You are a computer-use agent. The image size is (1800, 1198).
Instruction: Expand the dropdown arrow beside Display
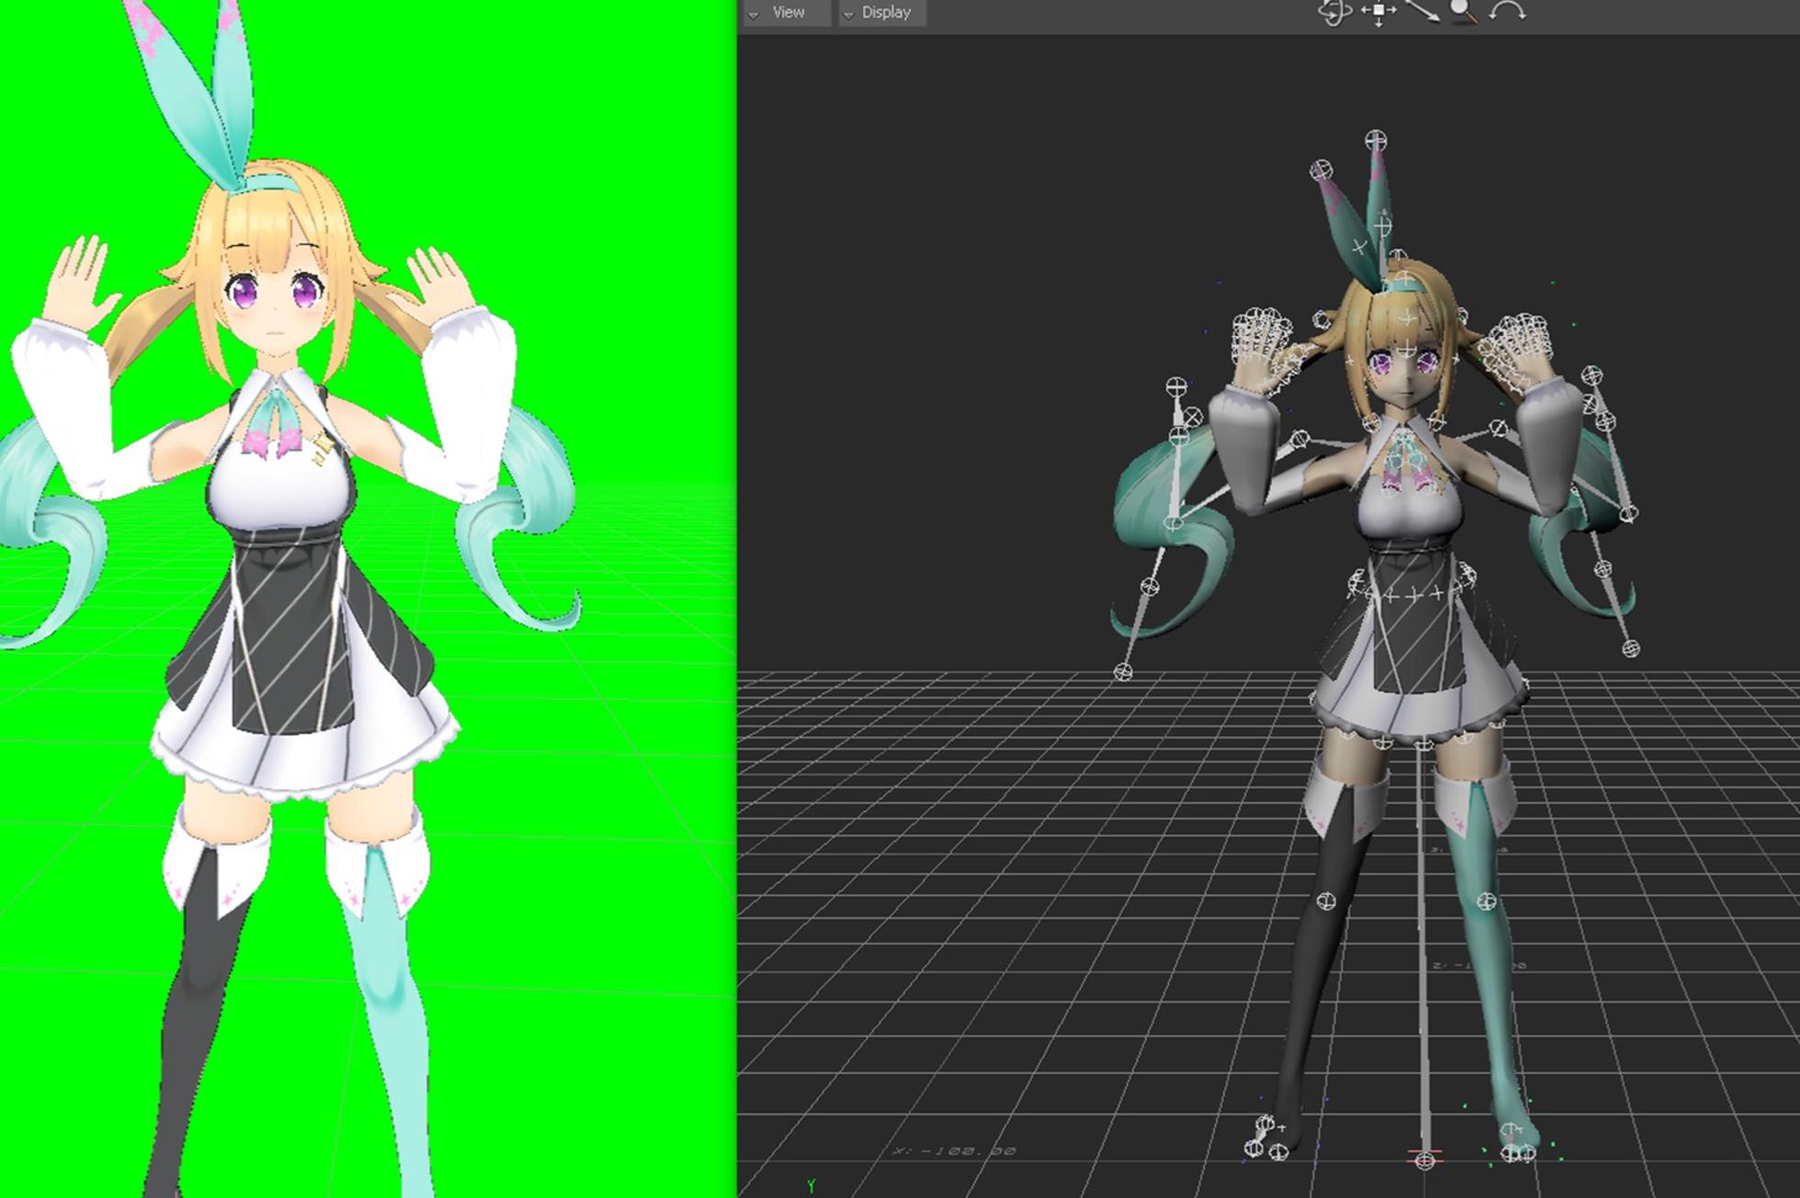[x=849, y=14]
